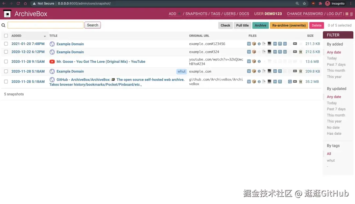
Task: Go to TAGS in top navigation
Action: pyautogui.click(x=216, y=14)
